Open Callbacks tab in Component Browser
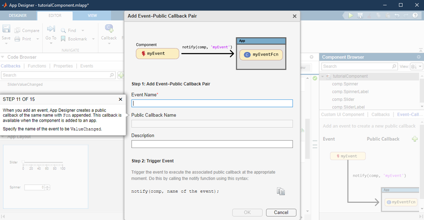The height and width of the screenshot is (220, 424). click(x=380, y=115)
